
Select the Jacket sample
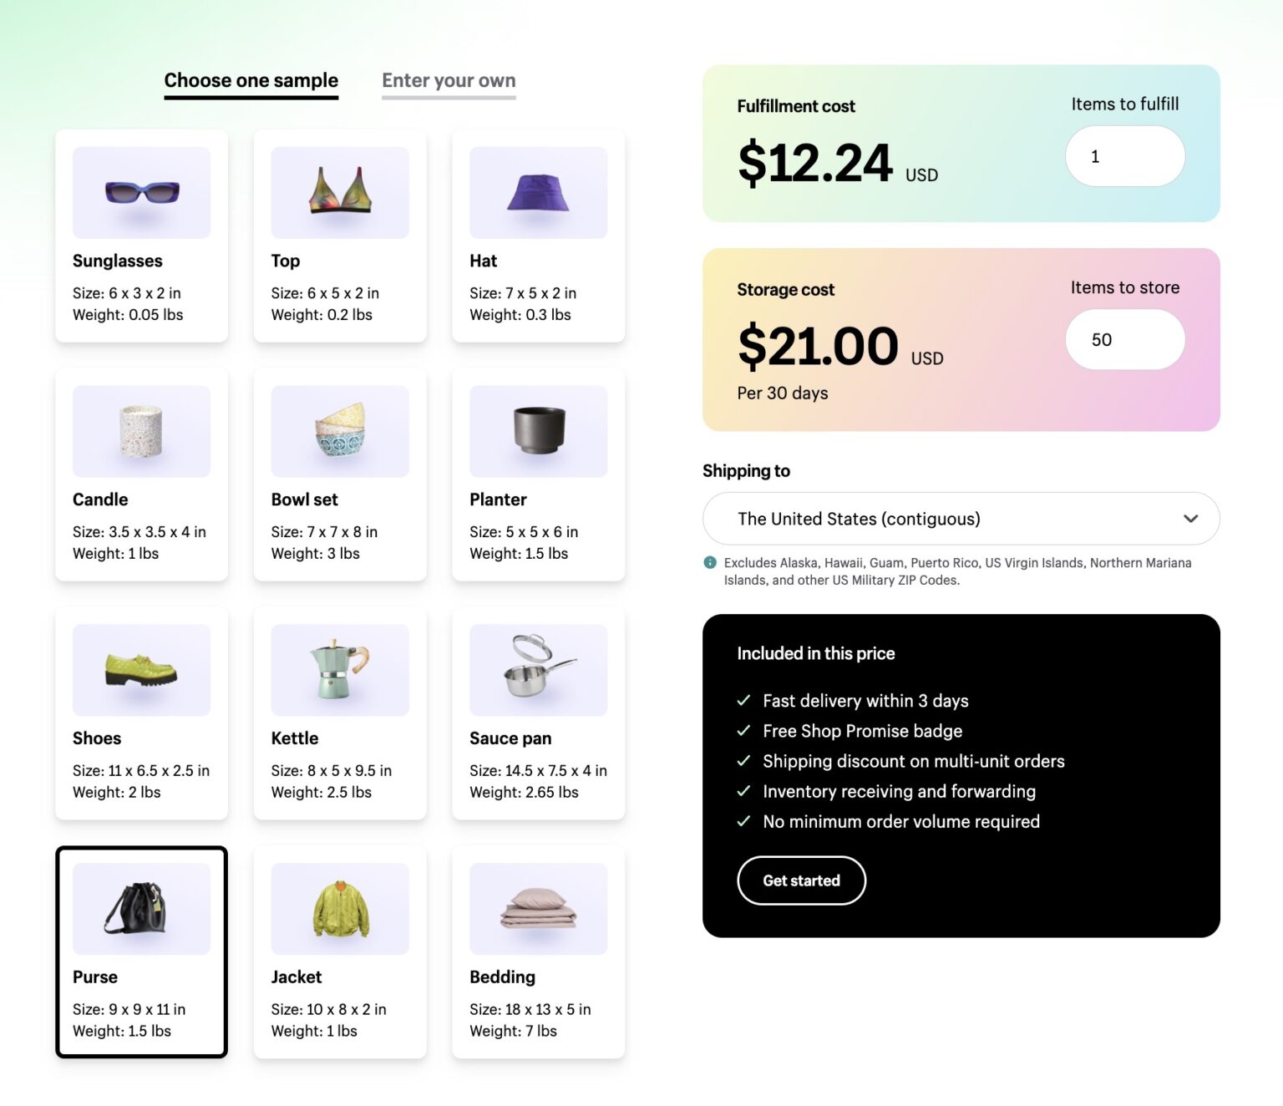[339, 952]
